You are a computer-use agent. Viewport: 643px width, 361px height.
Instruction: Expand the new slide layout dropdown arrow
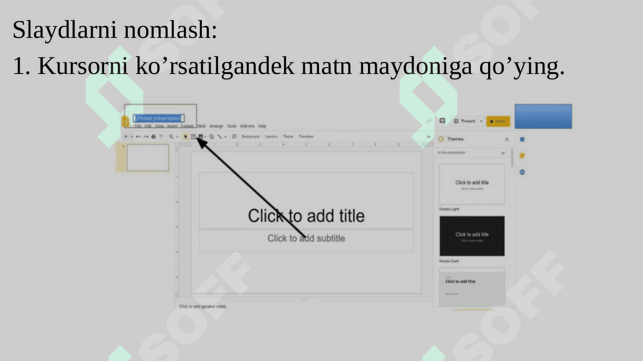[x=132, y=137]
